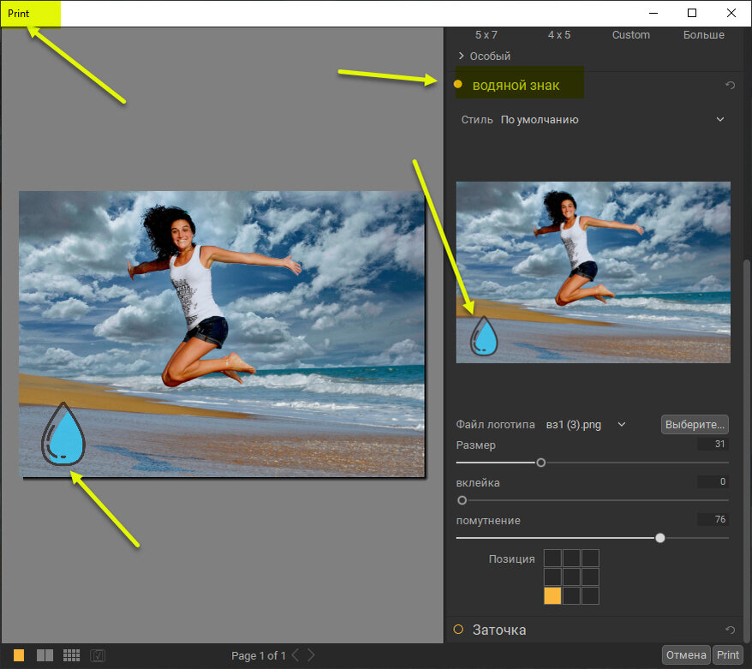This screenshot has height=669, width=752.
Task: Click the вклейка slider handle
Action: pos(462,500)
